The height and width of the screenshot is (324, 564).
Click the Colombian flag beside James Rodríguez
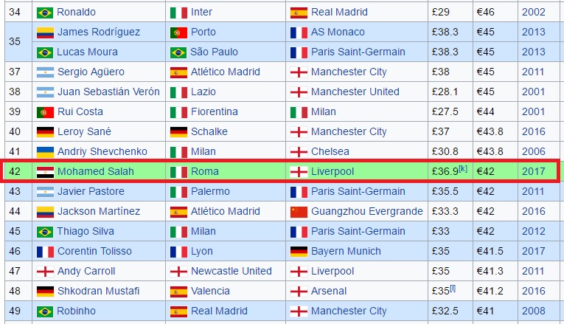45,32
